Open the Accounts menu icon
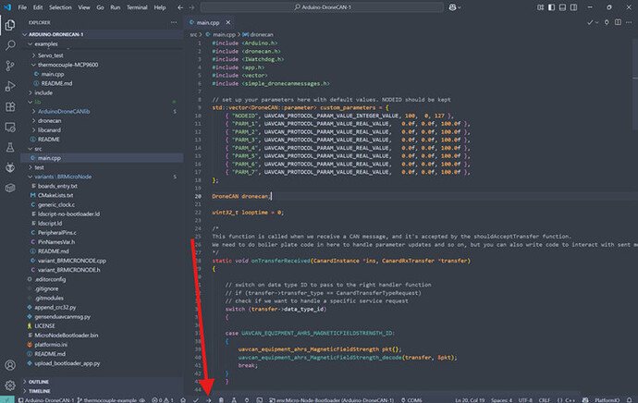This screenshot has width=638, height=403. pos(10,365)
